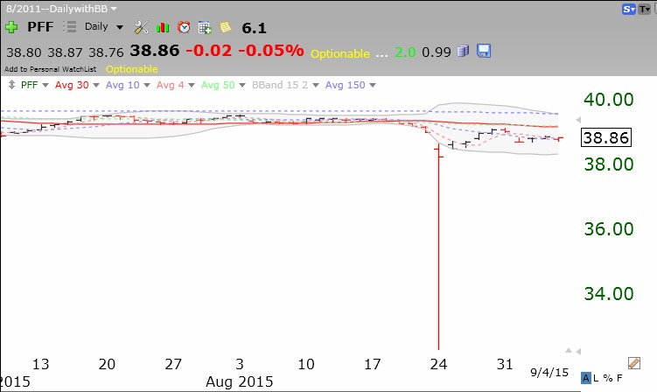657x392 pixels.
Task: Click the 36.00 price axis label
Action: click(609, 229)
